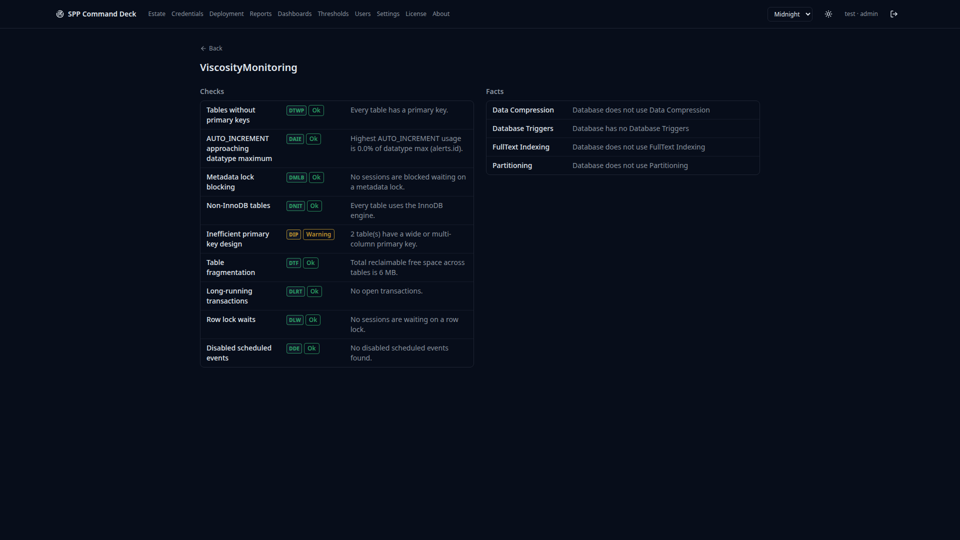Click the test · admin user label
960x540 pixels.
[861, 14]
